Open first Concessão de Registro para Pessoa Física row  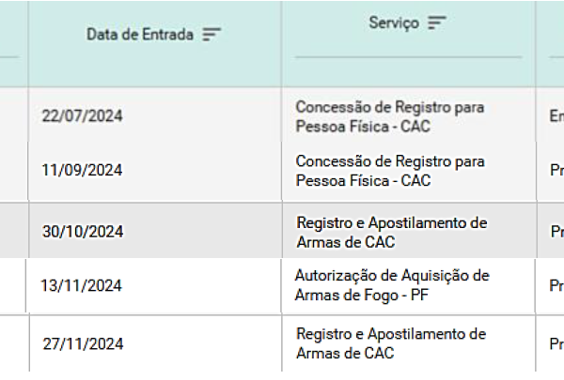(x=390, y=116)
